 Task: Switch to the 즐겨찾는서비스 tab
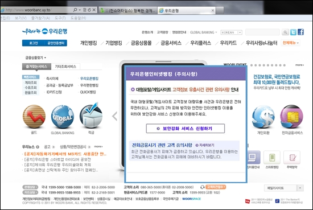(36, 67)
